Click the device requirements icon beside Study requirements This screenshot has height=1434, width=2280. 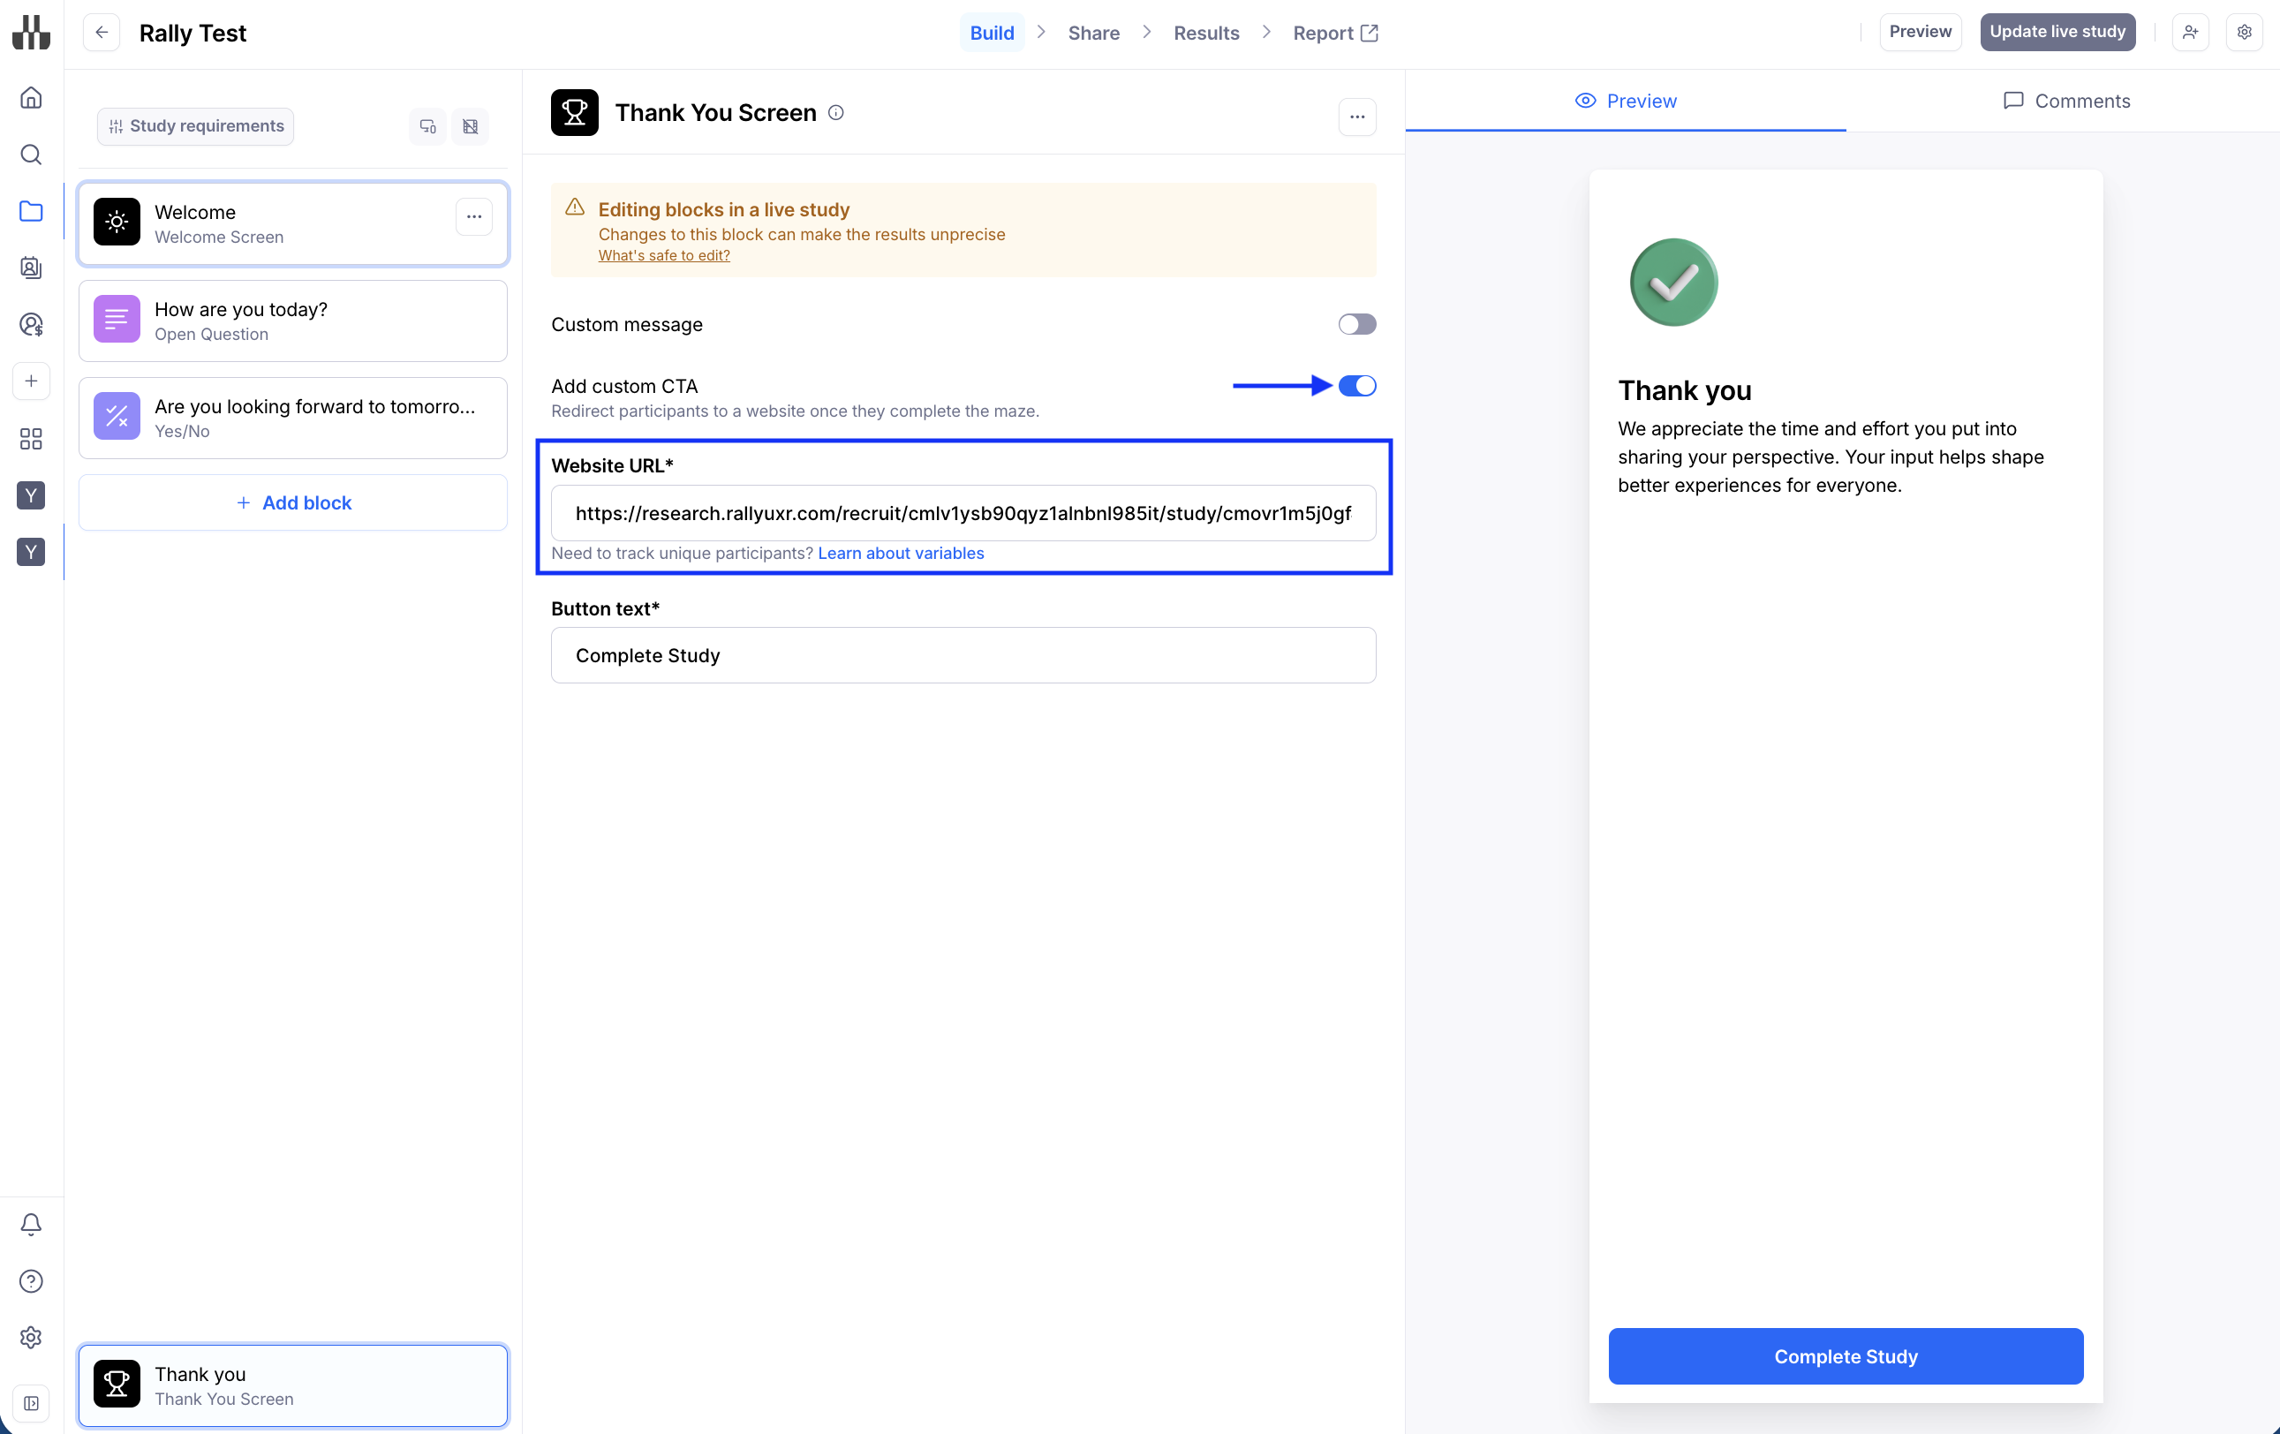point(428,127)
